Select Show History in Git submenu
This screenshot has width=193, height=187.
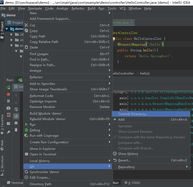click(151, 154)
